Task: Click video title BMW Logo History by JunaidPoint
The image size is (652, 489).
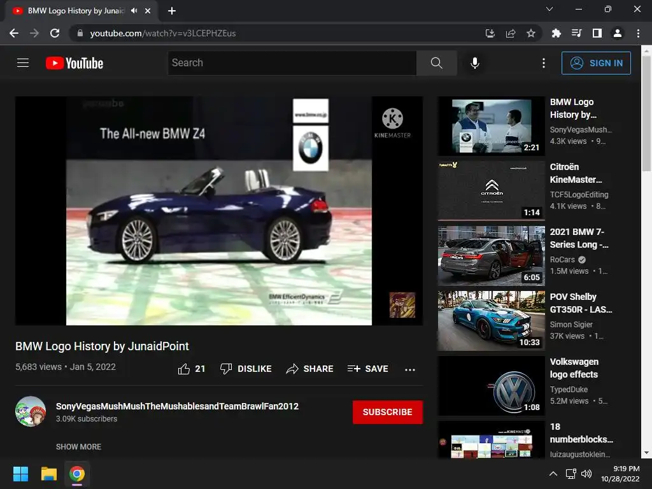Action: pos(102,346)
